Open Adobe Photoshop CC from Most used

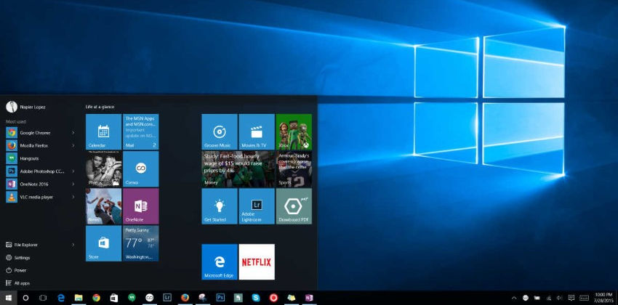point(39,171)
